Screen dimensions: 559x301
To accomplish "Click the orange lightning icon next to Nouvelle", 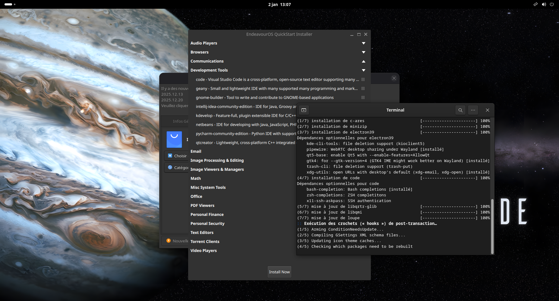I will coord(169,241).
